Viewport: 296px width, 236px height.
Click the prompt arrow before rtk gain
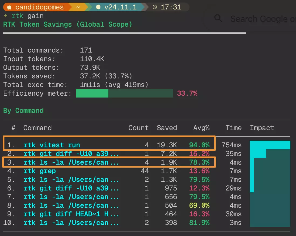click(5, 16)
